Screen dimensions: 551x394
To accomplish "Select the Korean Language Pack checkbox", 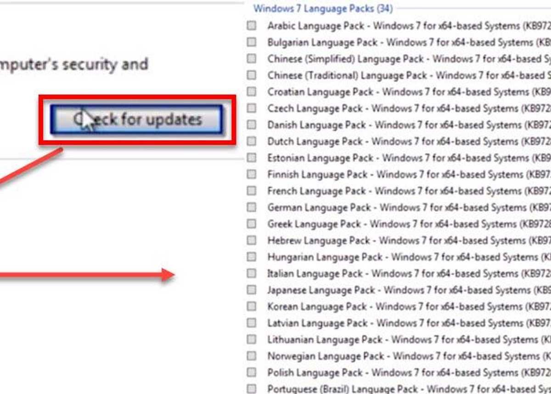I will [251, 307].
